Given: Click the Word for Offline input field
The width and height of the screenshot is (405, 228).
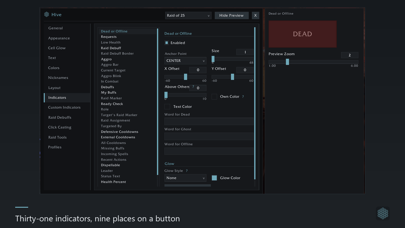Looking at the screenshot, I should [x=209, y=151].
